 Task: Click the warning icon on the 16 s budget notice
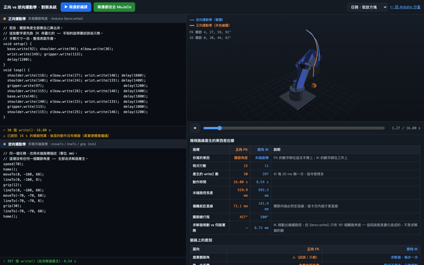pos(4,136)
